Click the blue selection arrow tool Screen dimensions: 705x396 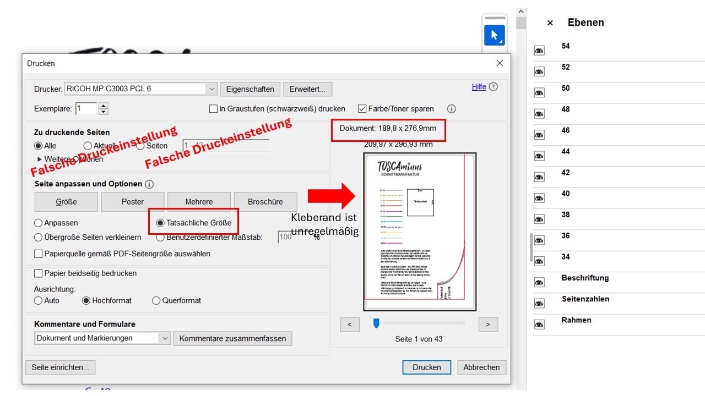coord(494,36)
